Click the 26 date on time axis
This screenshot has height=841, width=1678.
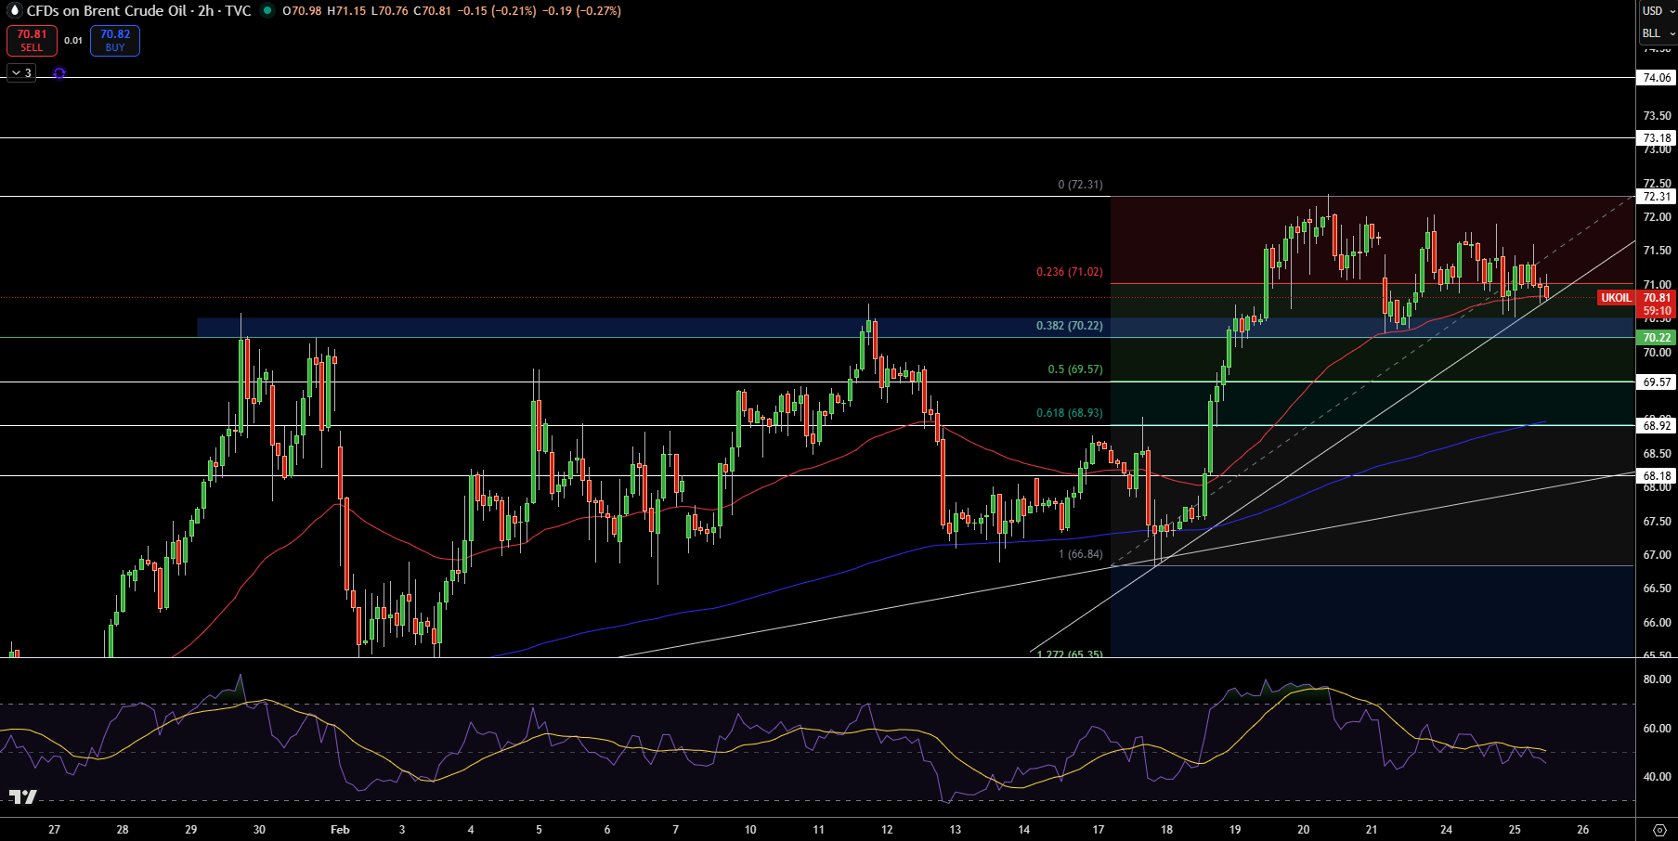point(1583,830)
